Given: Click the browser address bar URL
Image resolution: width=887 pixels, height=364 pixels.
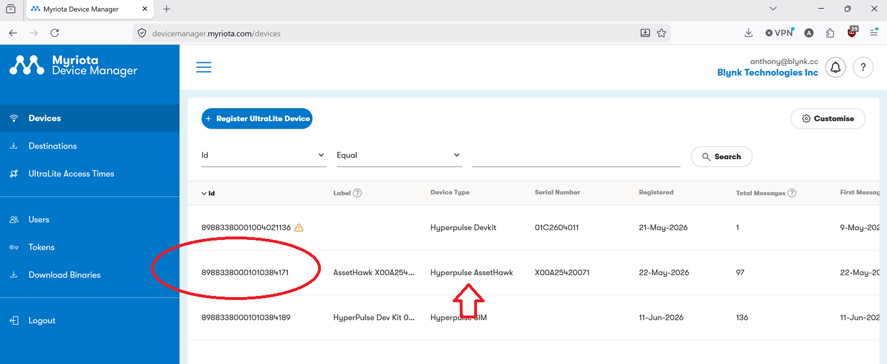Looking at the screenshot, I should pos(216,33).
